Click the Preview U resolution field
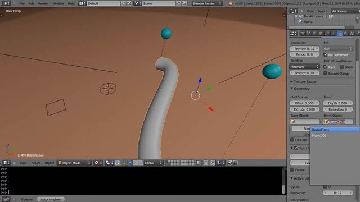Image resolution: width=360 pixels, height=202 pixels. [304, 49]
